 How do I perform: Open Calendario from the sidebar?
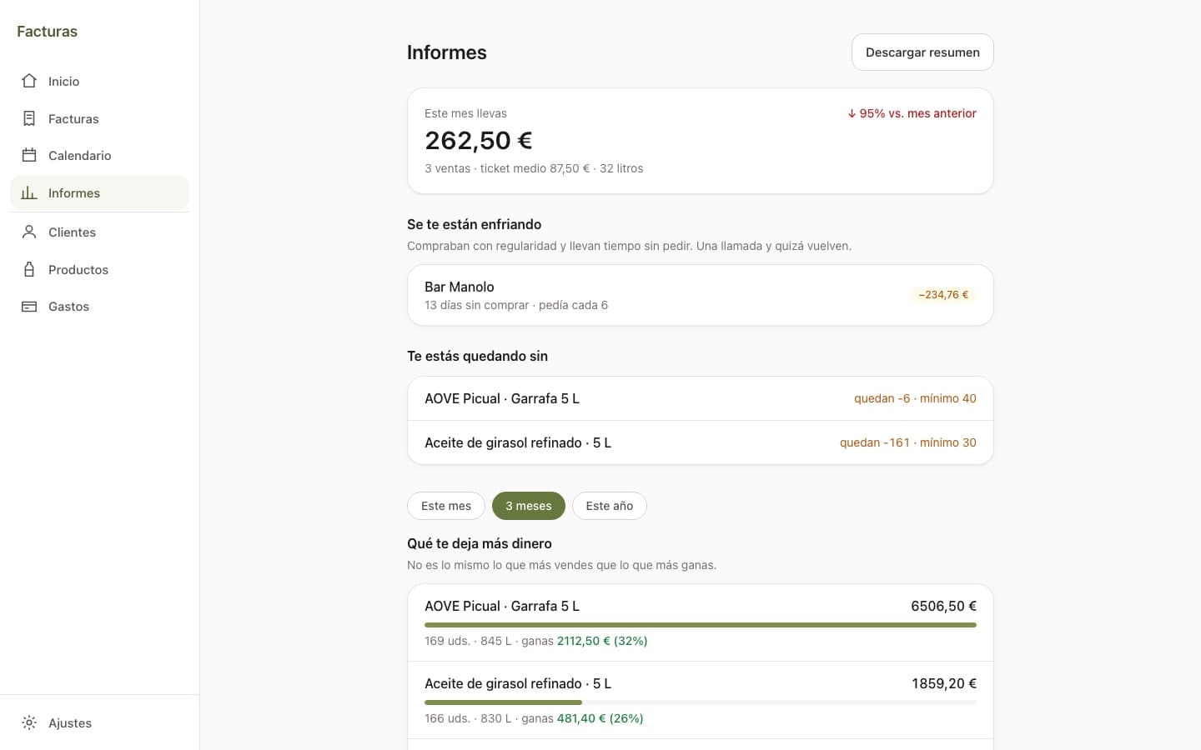[x=99, y=155]
